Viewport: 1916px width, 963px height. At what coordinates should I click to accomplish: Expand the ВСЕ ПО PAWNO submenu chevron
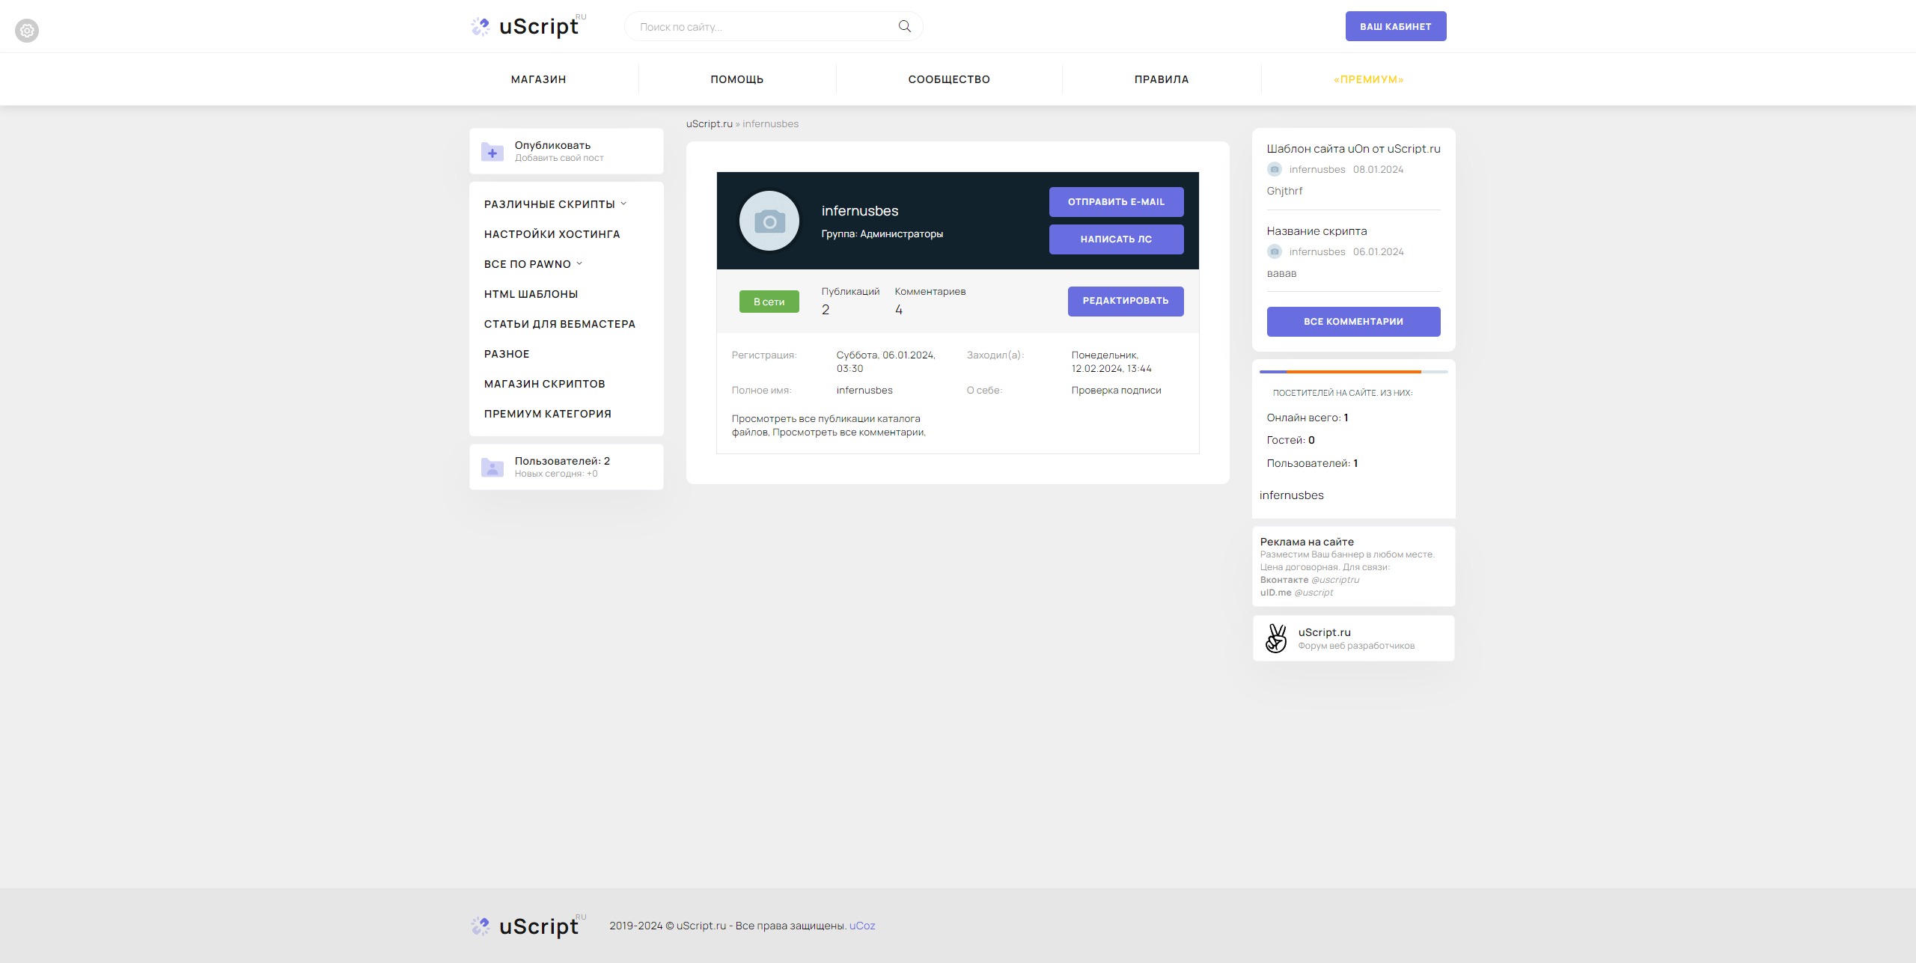click(x=579, y=263)
